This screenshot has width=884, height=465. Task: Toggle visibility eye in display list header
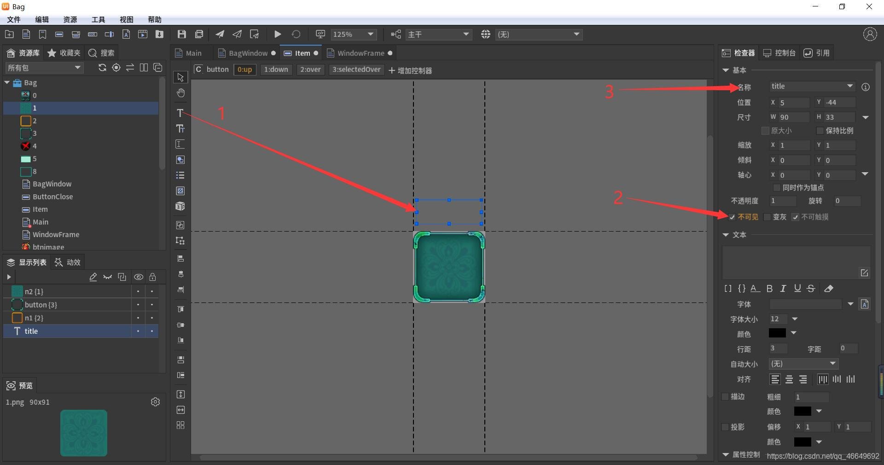pos(139,277)
